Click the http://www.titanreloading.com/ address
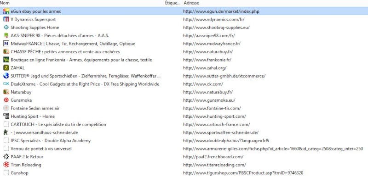 tap(214, 165)
